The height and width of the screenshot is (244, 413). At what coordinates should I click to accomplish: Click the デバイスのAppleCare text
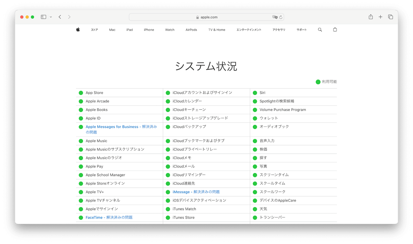click(x=278, y=201)
